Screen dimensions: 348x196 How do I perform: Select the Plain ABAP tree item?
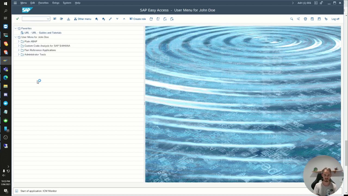click(x=31, y=41)
